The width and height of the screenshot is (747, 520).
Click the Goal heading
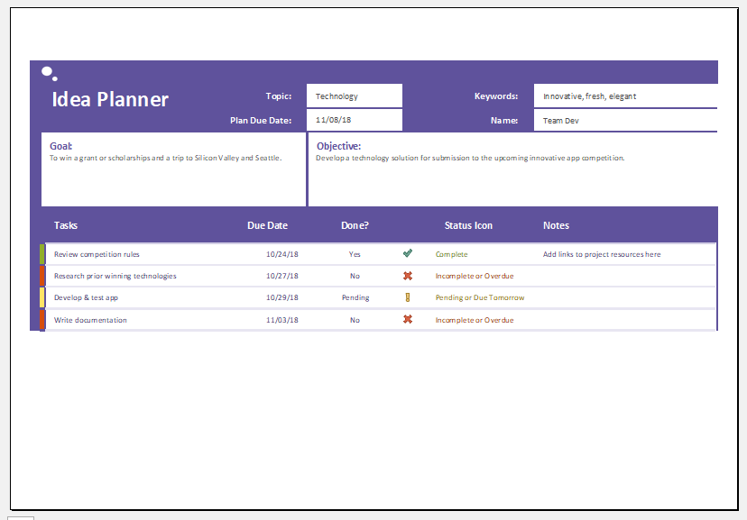click(x=61, y=146)
